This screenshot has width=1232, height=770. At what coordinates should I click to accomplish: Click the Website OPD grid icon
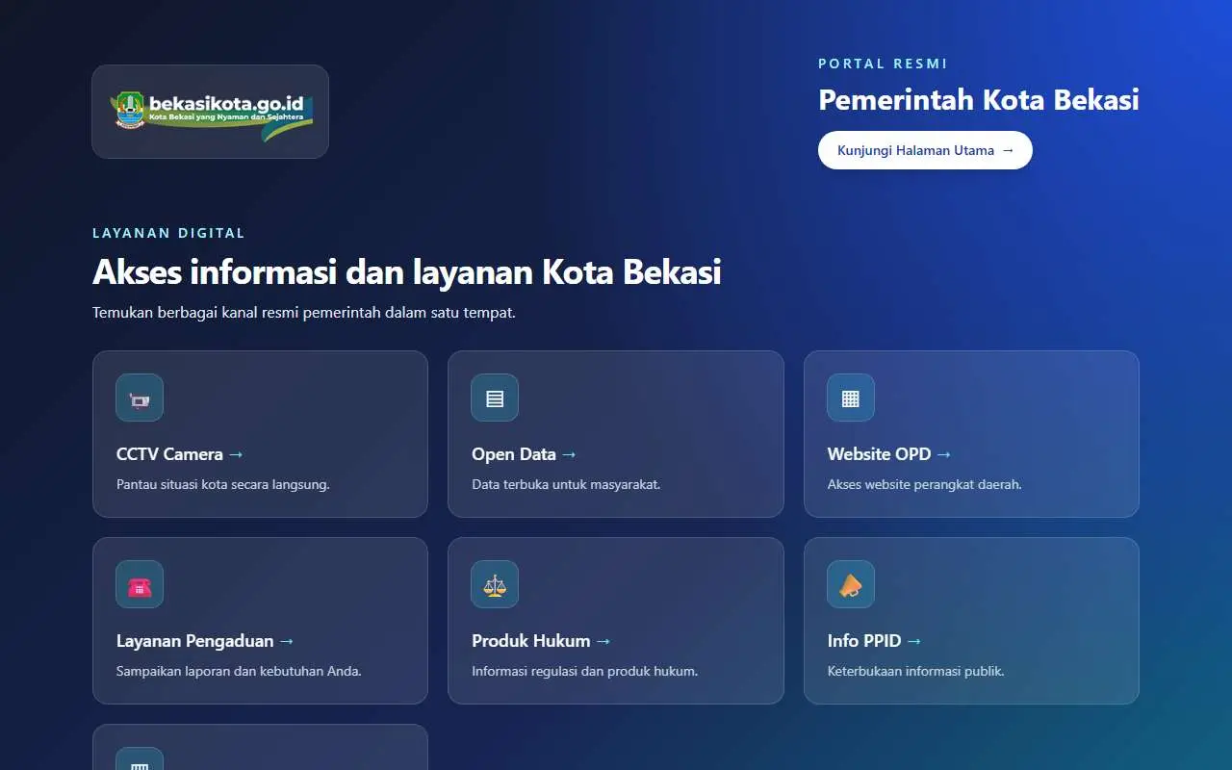click(851, 398)
